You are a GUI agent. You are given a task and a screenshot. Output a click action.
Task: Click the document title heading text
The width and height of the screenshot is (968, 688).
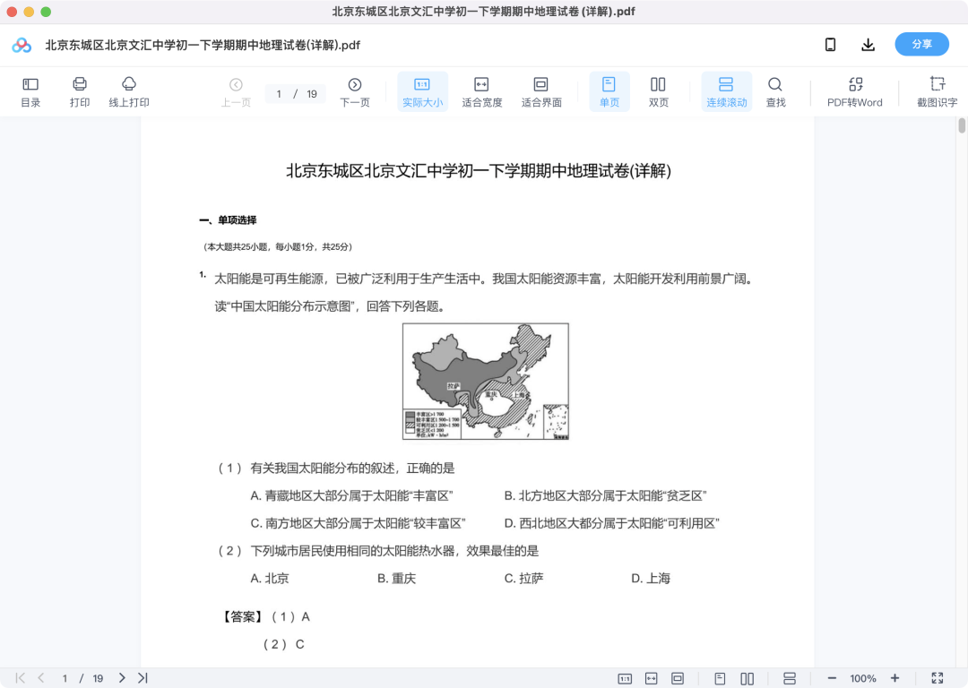(x=479, y=171)
